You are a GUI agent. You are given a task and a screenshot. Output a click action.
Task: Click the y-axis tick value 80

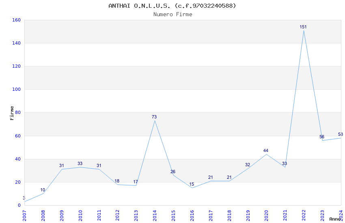pyautogui.click(x=17, y=112)
